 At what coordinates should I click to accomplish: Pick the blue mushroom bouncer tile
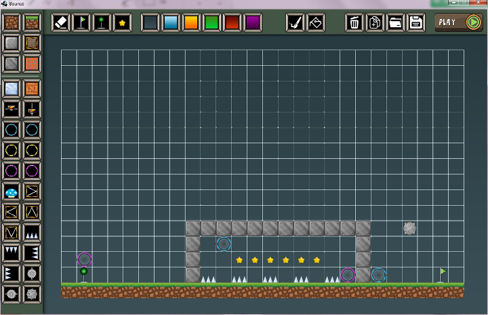click(12, 191)
